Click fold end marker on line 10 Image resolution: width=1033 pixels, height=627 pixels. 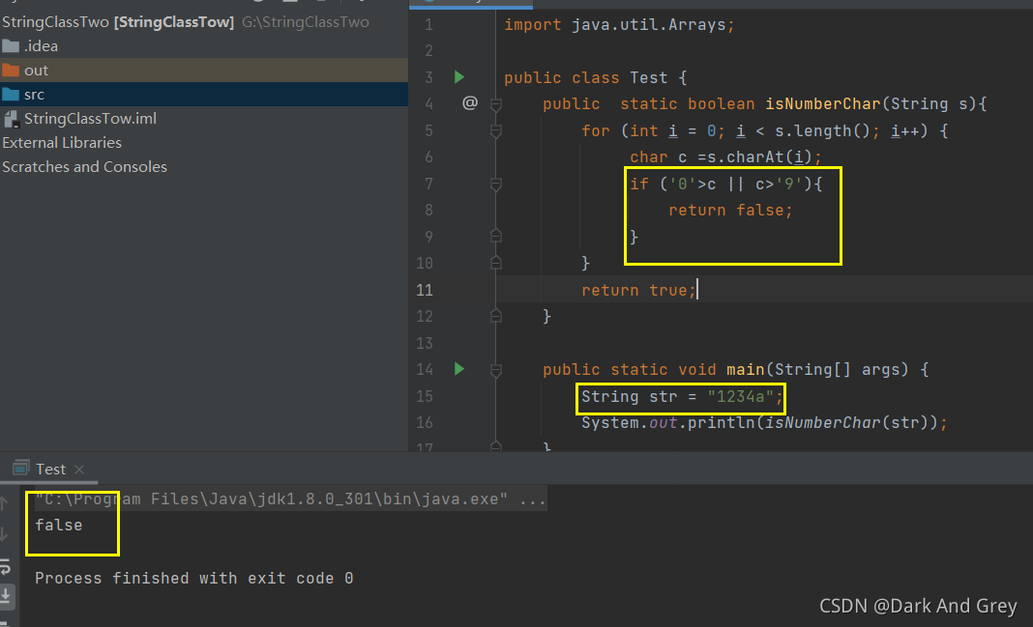tap(496, 263)
